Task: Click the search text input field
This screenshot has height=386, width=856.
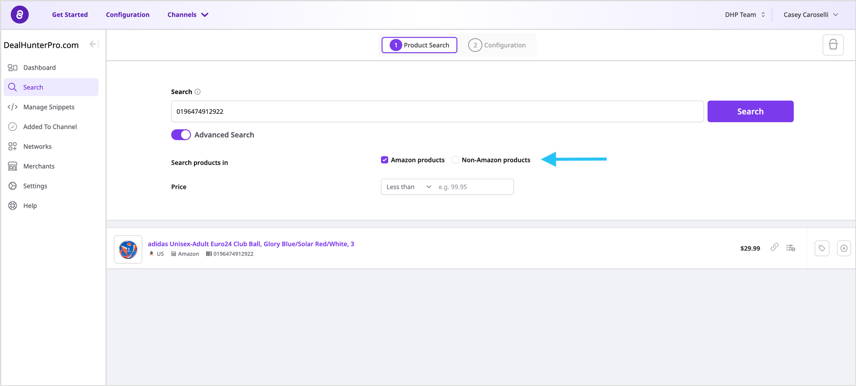Action: tap(437, 111)
